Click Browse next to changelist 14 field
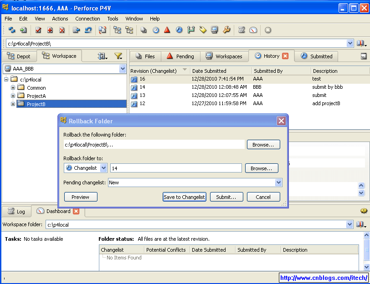Image resolution: width=370 pixels, height=284 pixels. [x=262, y=168]
